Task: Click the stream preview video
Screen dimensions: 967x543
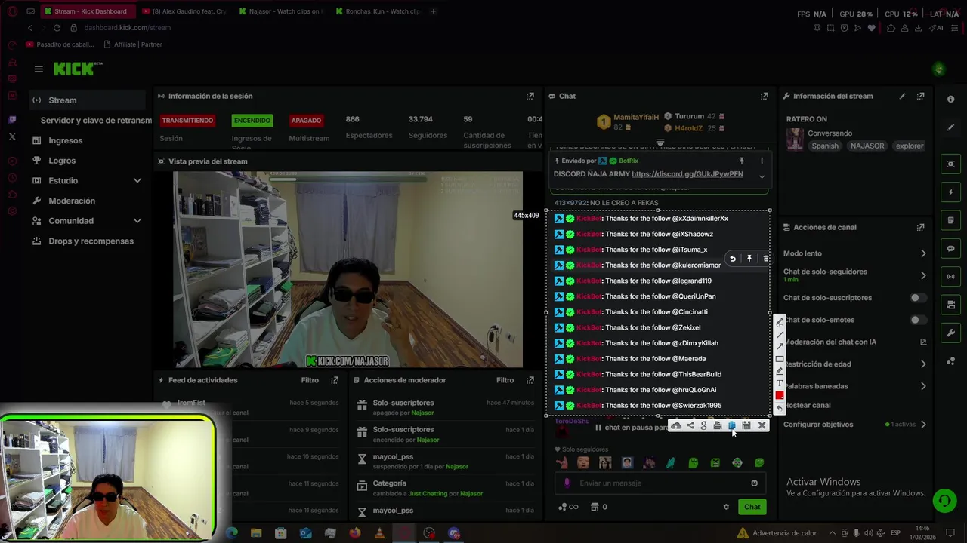Action: [x=348, y=269]
